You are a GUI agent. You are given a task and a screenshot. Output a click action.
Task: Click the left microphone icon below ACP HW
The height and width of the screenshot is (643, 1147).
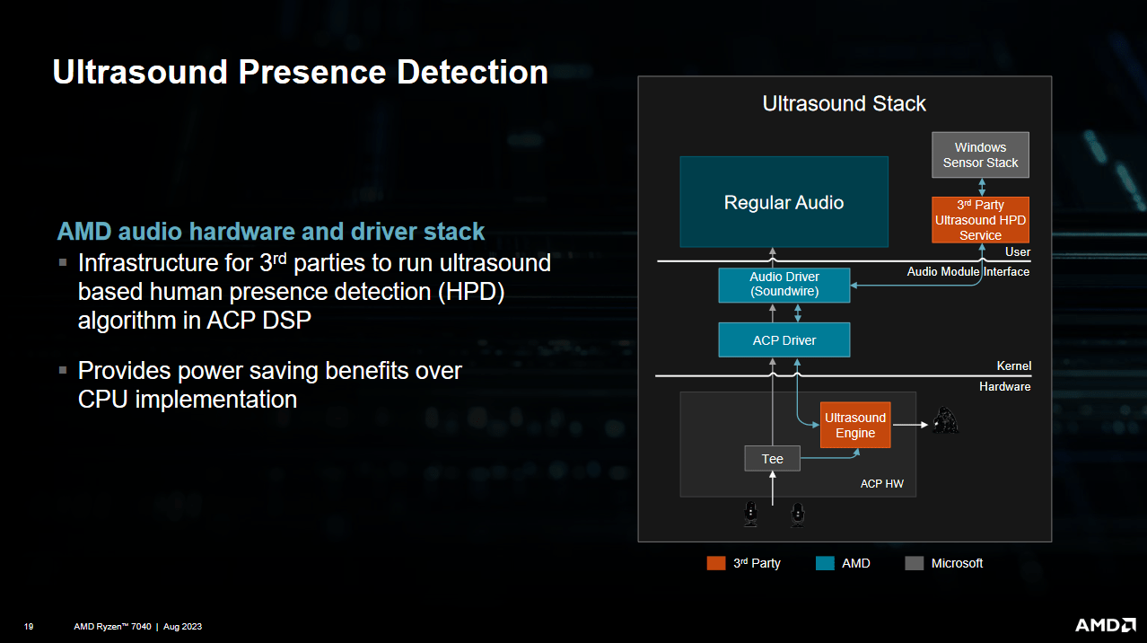(750, 514)
